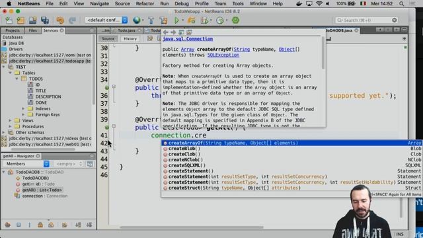Select the DESCRIPTION column in TODOS
423x238 pixels.
coord(48,97)
